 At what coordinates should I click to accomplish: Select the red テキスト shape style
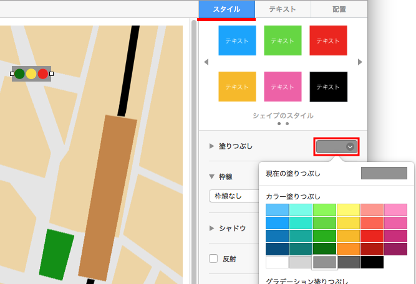point(328,40)
